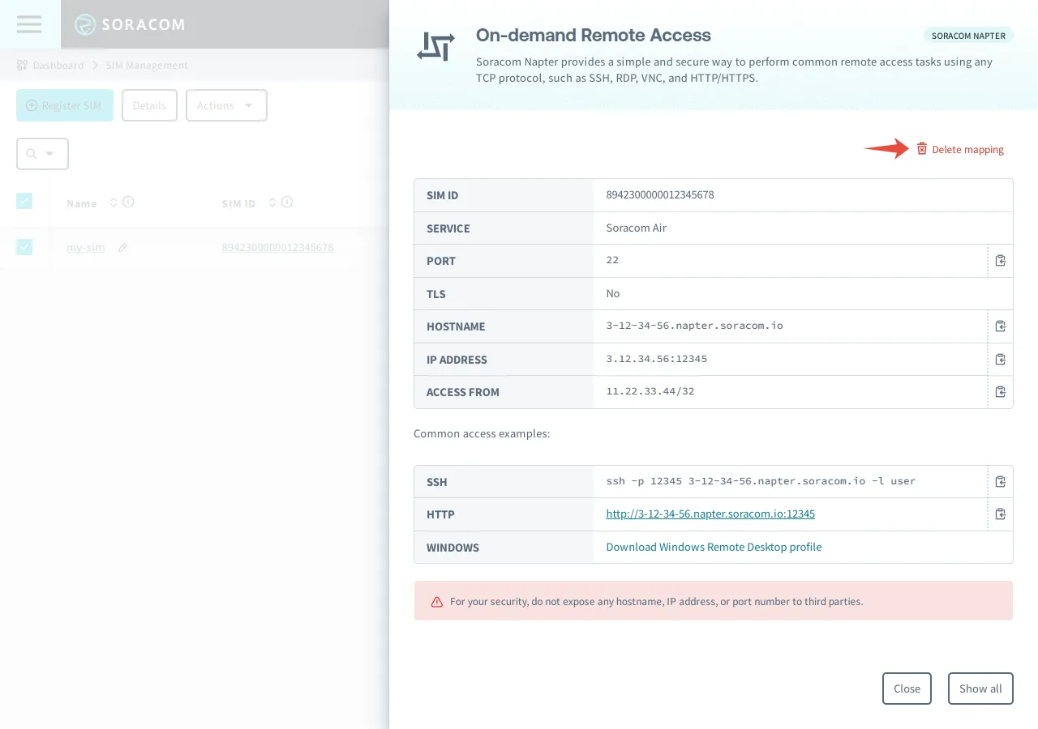The width and height of the screenshot is (1038, 729).
Task: Sort the table by Name
Action: pos(114,202)
